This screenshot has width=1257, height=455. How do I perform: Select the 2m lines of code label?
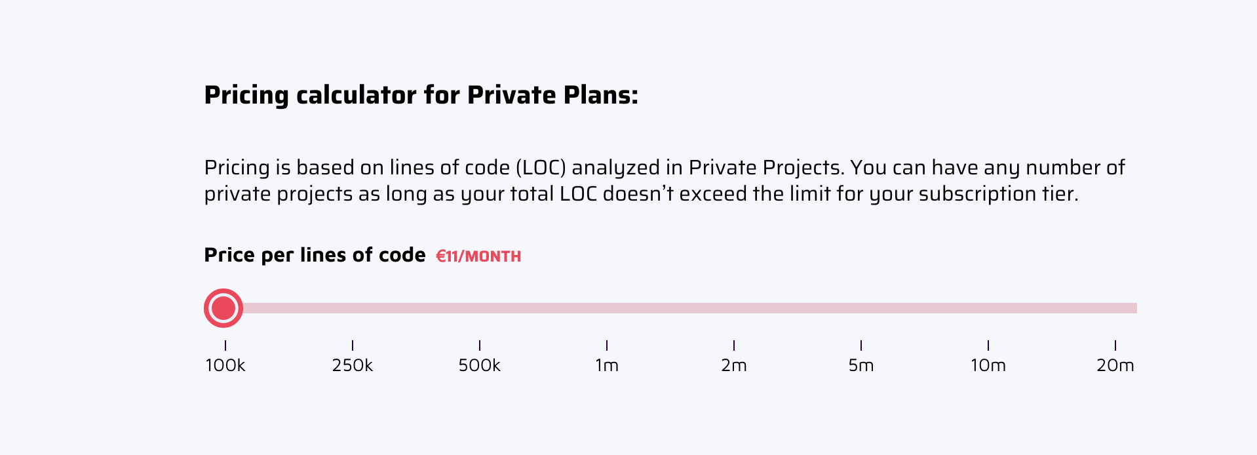point(733,366)
